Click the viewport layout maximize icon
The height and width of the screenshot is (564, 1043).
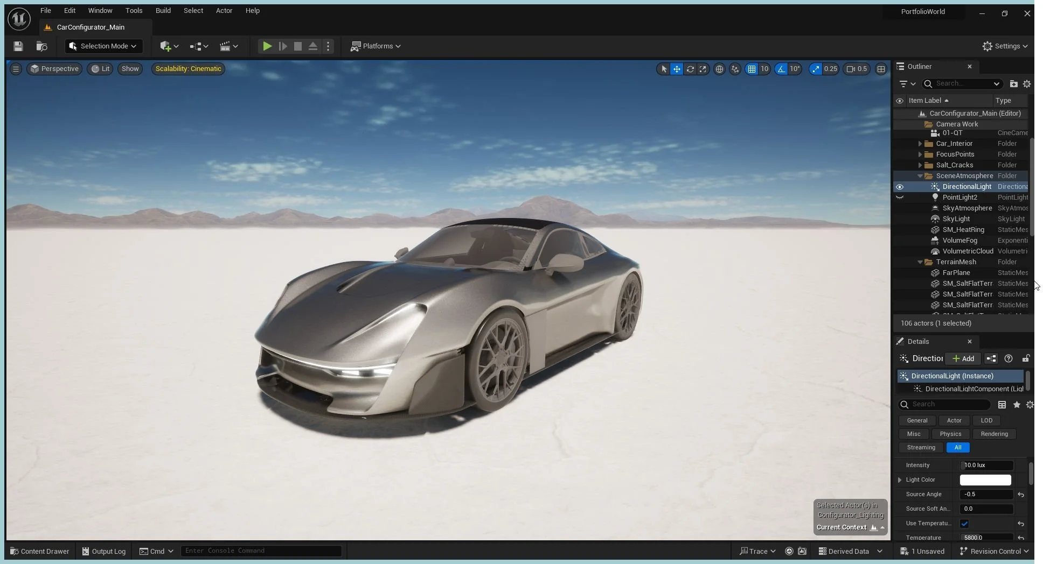coord(881,69)
